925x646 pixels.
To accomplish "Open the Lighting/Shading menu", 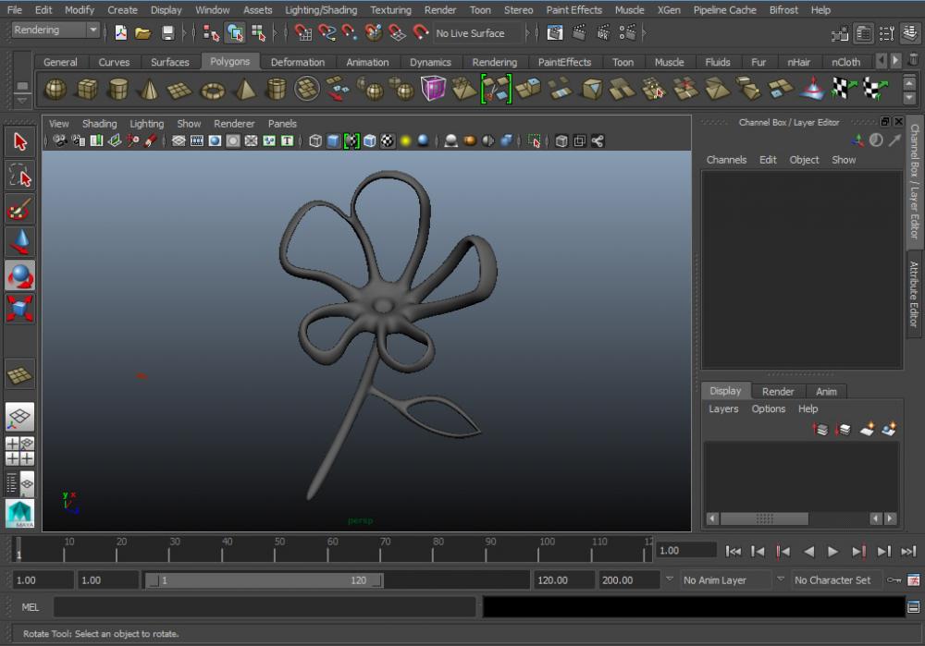I will point(320,10).
